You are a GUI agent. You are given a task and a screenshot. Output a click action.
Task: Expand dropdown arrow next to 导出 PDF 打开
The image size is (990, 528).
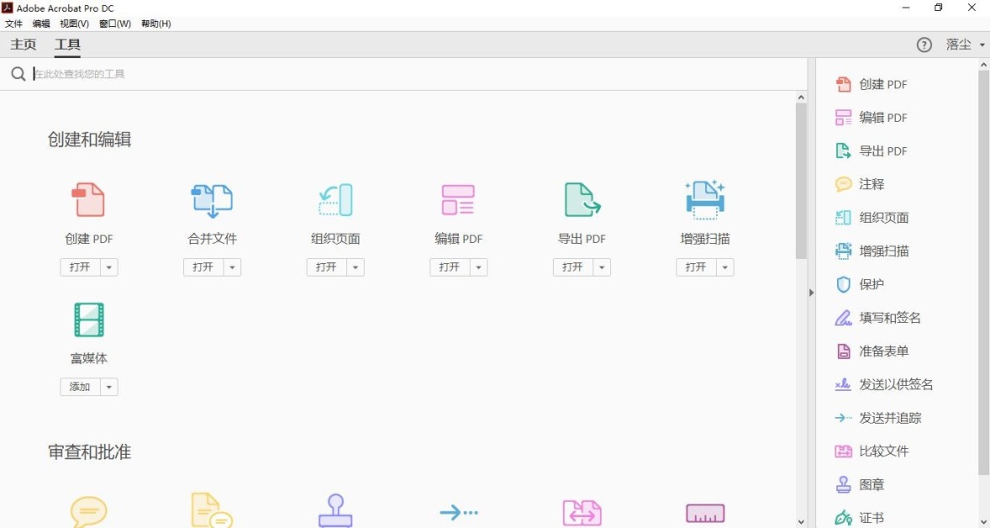601,267
